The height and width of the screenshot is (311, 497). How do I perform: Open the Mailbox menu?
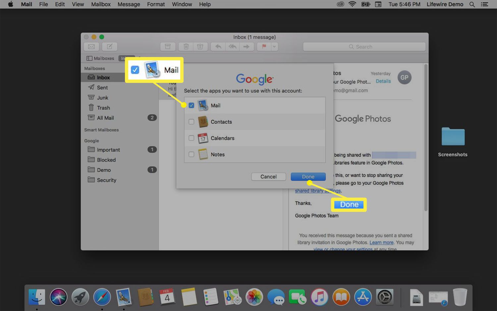pyautogui.click(x=101, y=4)
